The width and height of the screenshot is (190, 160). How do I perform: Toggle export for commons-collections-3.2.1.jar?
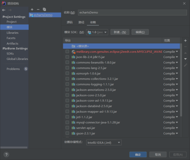pos(67,79)
